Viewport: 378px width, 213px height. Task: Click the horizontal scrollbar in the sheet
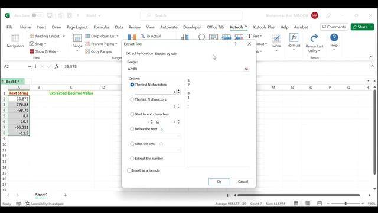299,195
